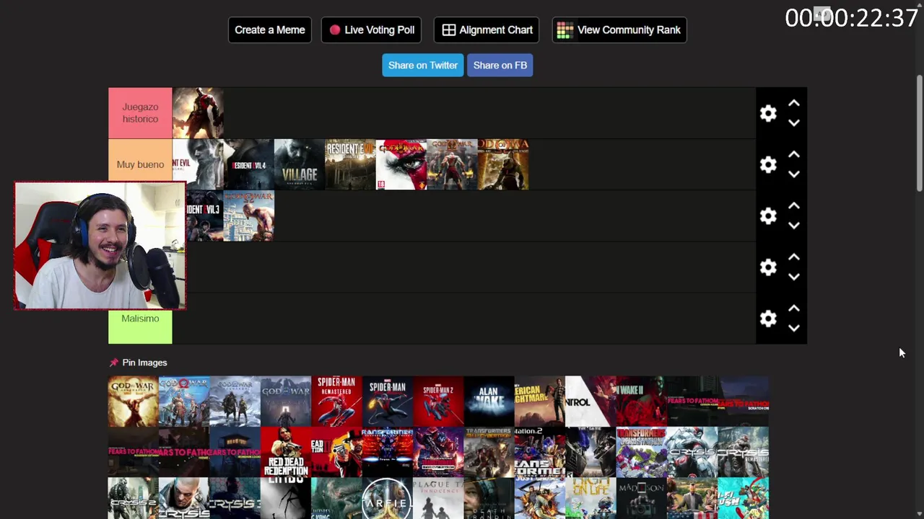Select the Resident Evil VII cover
The image size is (924, 519).
(x=350, y=164)
